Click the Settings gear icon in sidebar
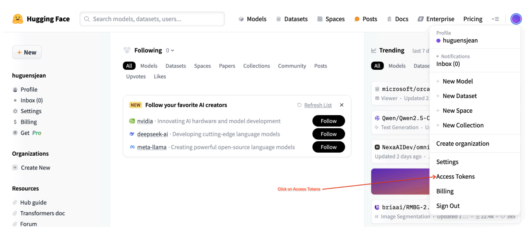 coord(15,111)
